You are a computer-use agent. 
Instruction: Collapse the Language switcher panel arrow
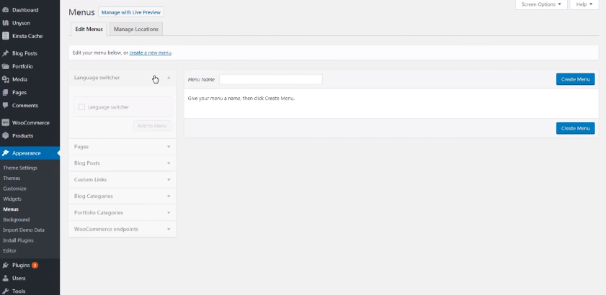click(x=169, y=78)
